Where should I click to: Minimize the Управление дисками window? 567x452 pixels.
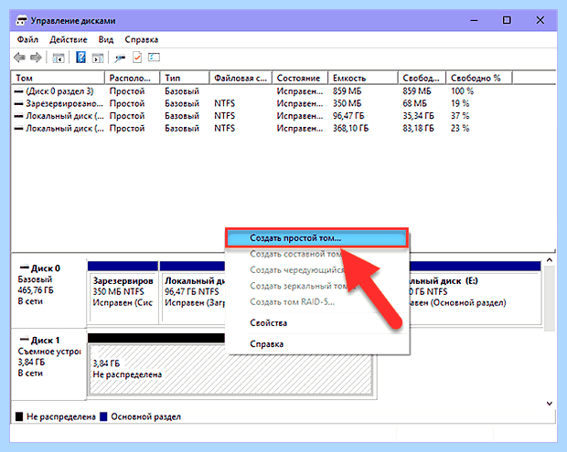[474, 21]
